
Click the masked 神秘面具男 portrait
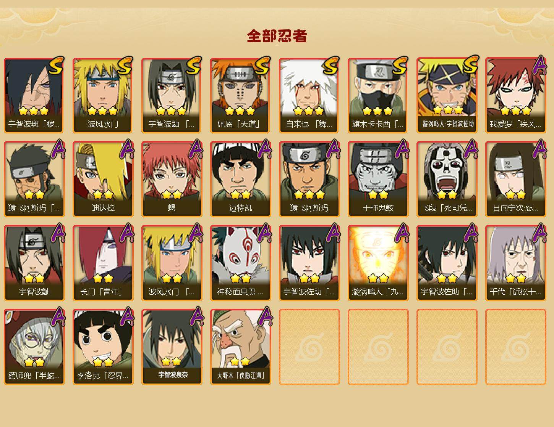[x=240, y=255]
